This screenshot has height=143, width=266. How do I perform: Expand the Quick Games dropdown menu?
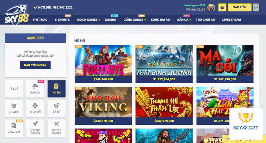click(x=88, y=20)
